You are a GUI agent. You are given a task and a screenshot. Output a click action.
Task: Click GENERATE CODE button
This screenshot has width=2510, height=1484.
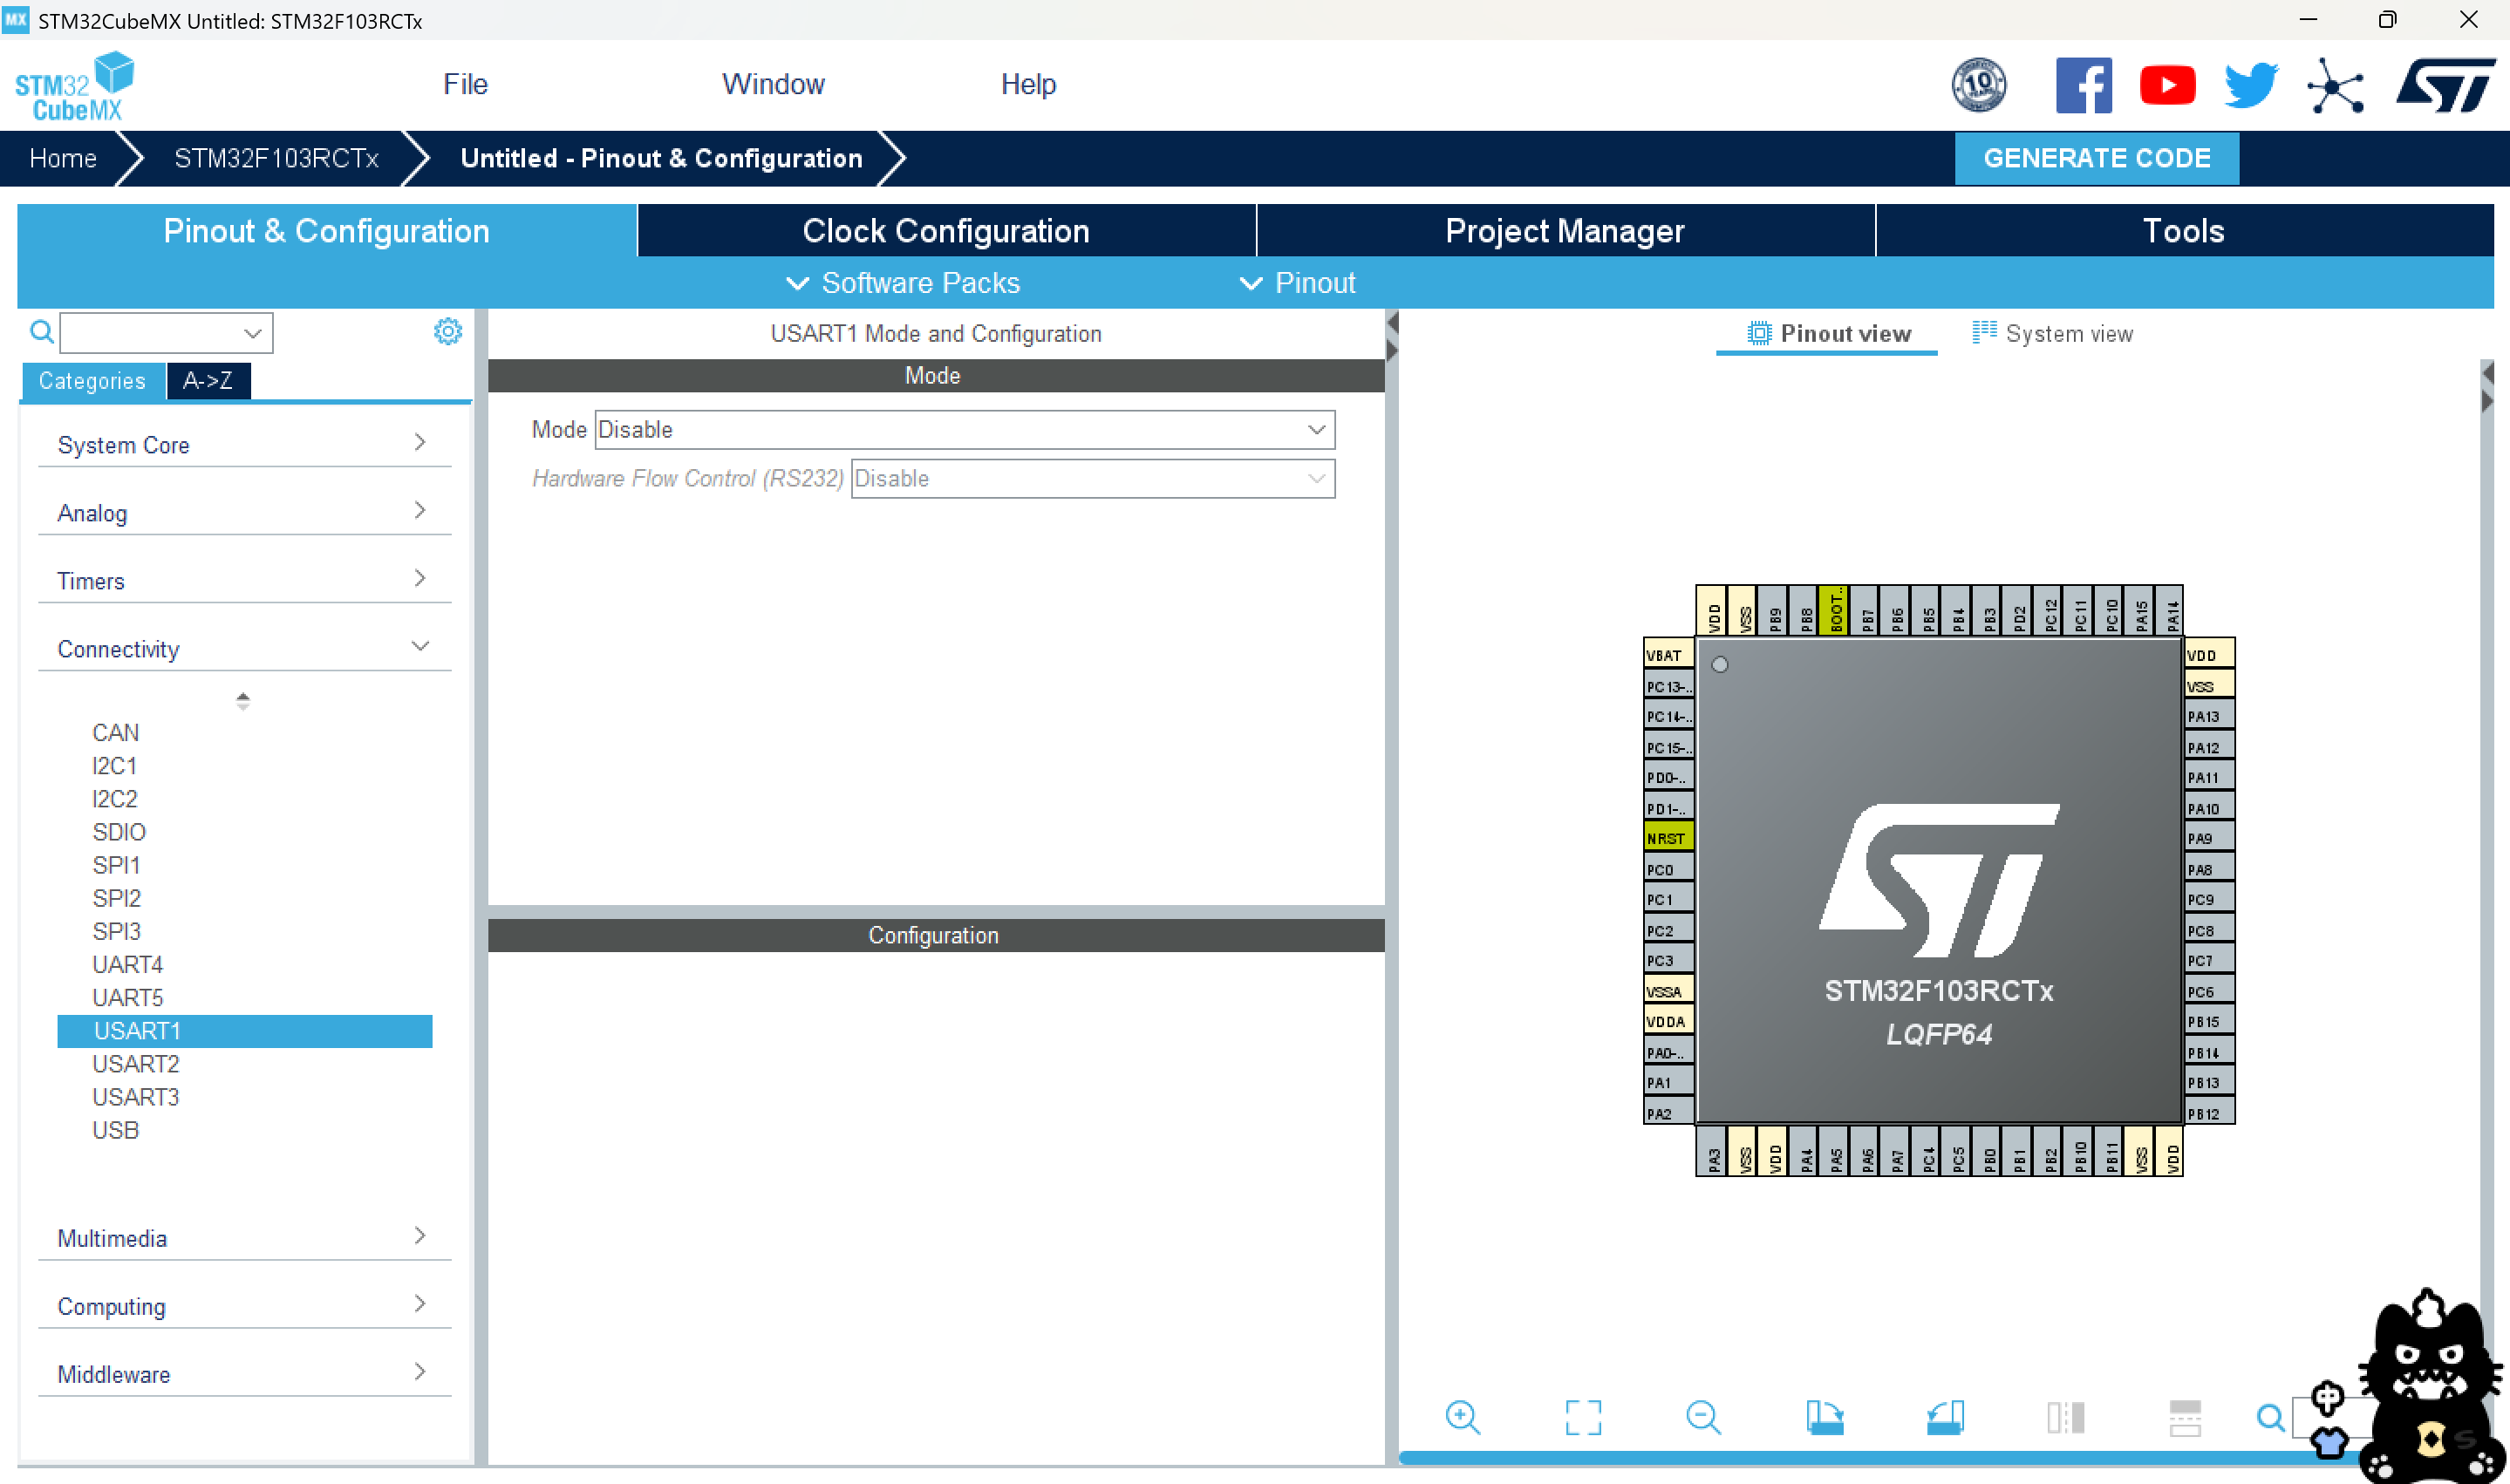2096,158
